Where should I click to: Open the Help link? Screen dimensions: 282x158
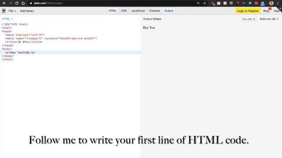point(276,11)
